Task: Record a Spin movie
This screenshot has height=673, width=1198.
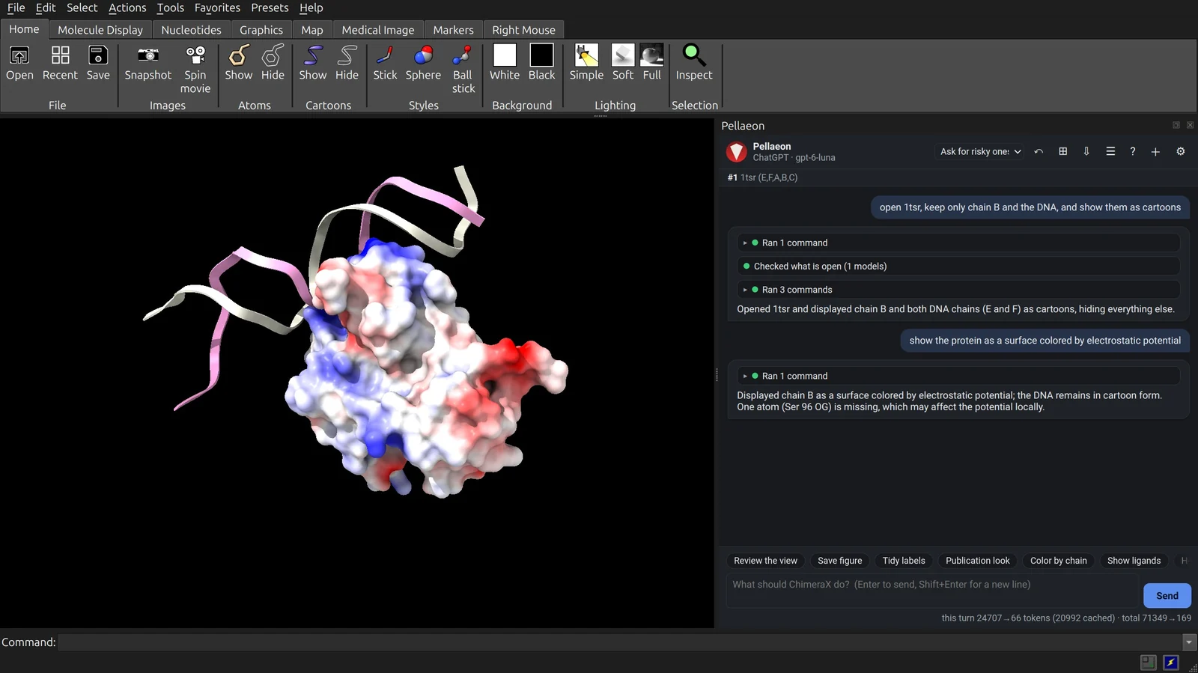Action: (x=195, y=69)
